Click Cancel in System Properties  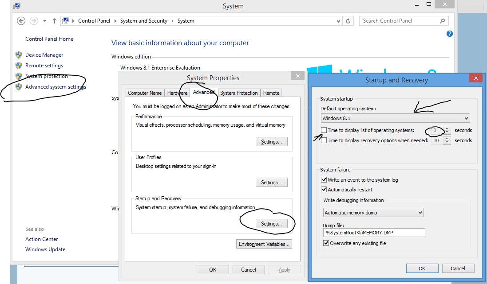249,270
